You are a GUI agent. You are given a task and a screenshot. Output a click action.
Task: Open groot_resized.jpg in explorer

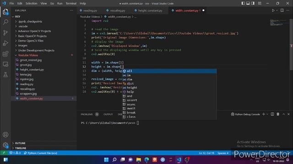click(31, 60)
